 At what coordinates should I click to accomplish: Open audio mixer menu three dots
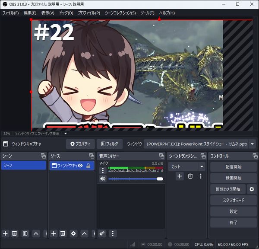tap(113, 233)
